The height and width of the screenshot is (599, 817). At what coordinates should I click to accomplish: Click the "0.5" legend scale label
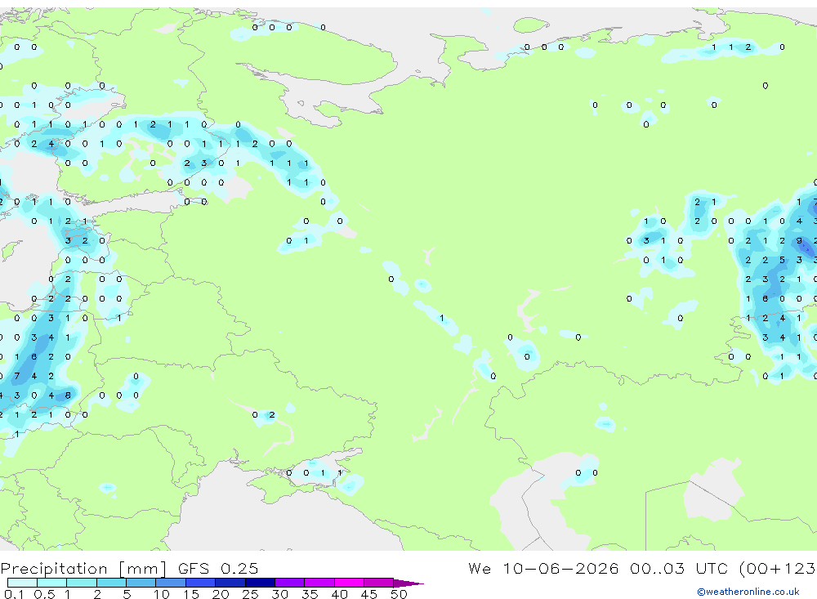tap(44, 594)
